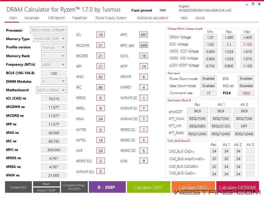This screenshot has width=264, height=198.
Task: Click CAD_BUS CkeDrv Alt. 3 empty field
Action: (x=250, y=174)
